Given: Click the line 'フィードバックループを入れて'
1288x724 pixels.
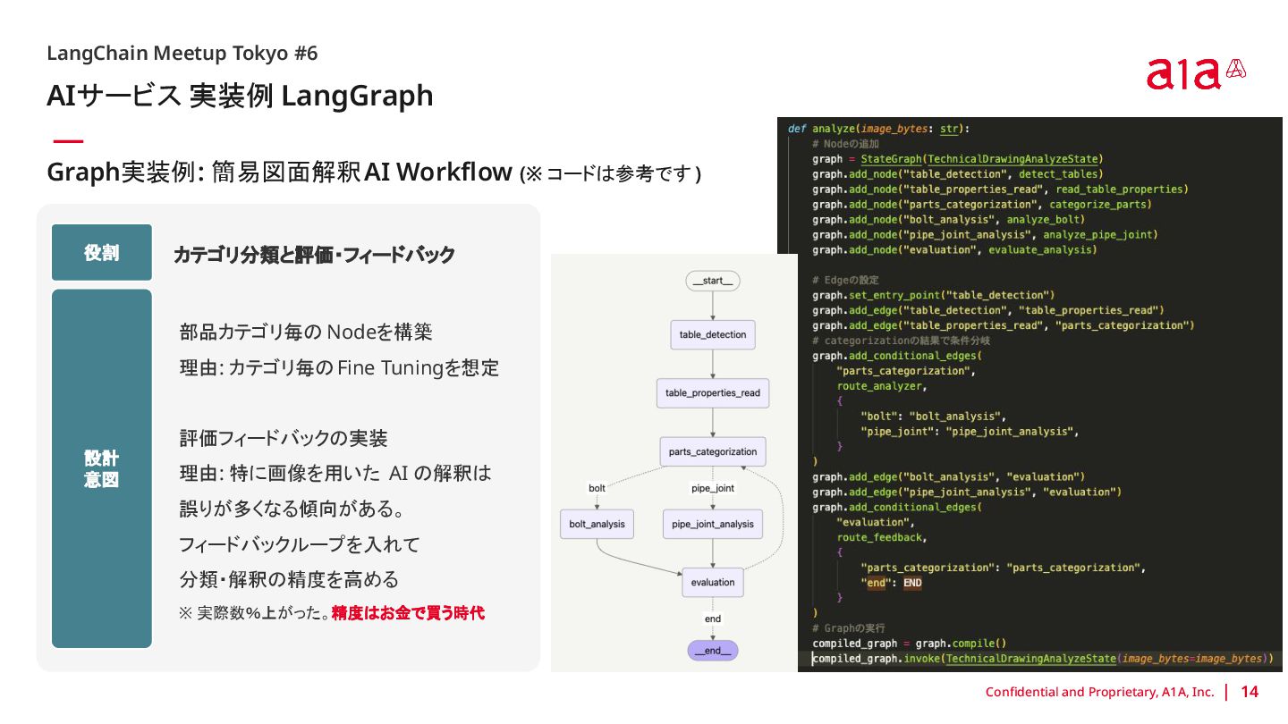Looking at the screenshot, I should click(x=300, y=544).
